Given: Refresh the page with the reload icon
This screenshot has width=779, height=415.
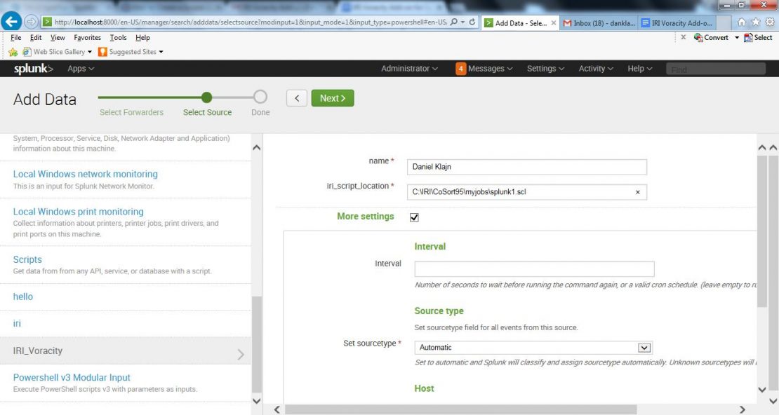Looking at the screenshot, I should [x=472, y=22].
